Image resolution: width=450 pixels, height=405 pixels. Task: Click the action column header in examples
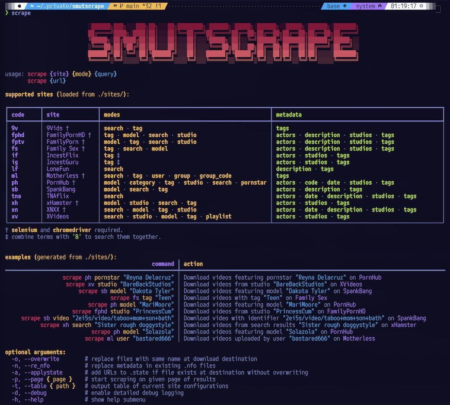tap(193, 264)
